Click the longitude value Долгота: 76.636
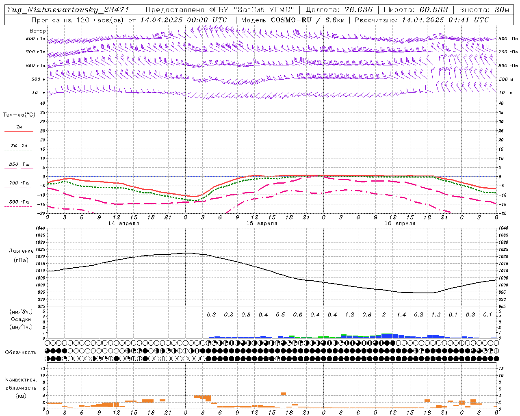 tap(338, 10)
